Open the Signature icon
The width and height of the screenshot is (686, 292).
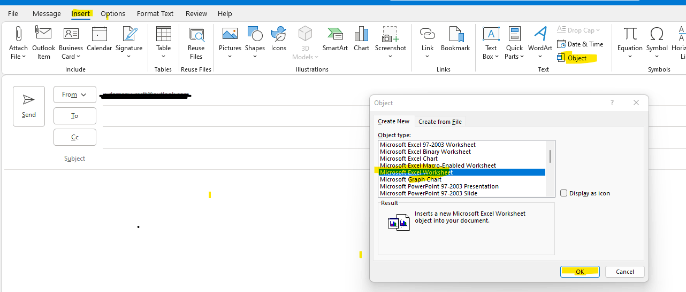pos(129,34)
